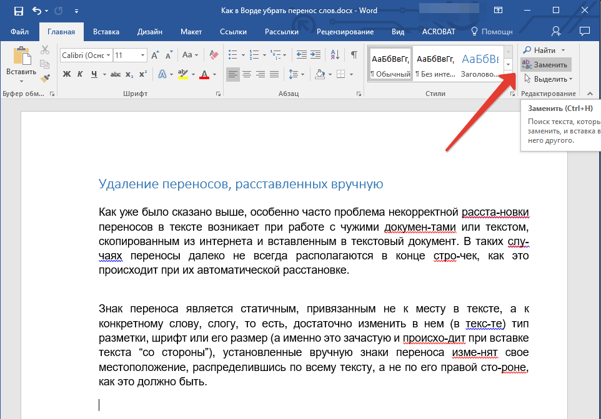Click the Cut scissors icon
This screenshot has height=419, width=601.
pyautogui.click(x=45, y=51)
